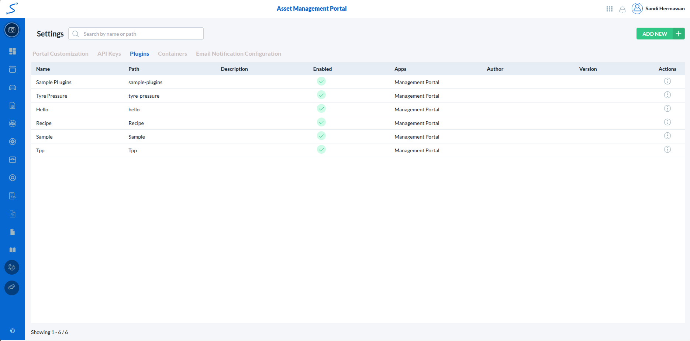Open the SIM card sidebar icon
Viewport: 690px width, 341px height.
tap(13, 105)
